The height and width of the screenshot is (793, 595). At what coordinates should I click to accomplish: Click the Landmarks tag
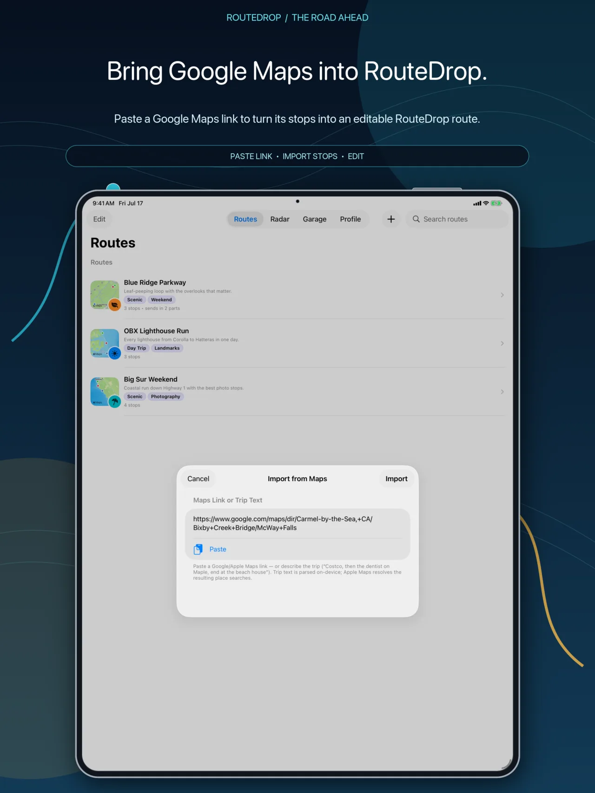[167, 348]
